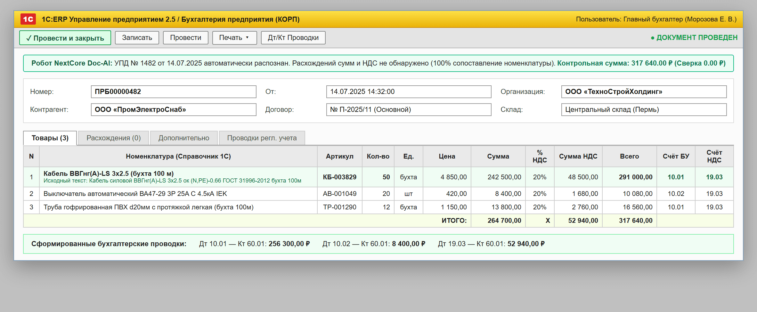This screenshot has height=312, width=757.
Task: Open the Проводки регл. учета tab
Action: tap(262, 138)
